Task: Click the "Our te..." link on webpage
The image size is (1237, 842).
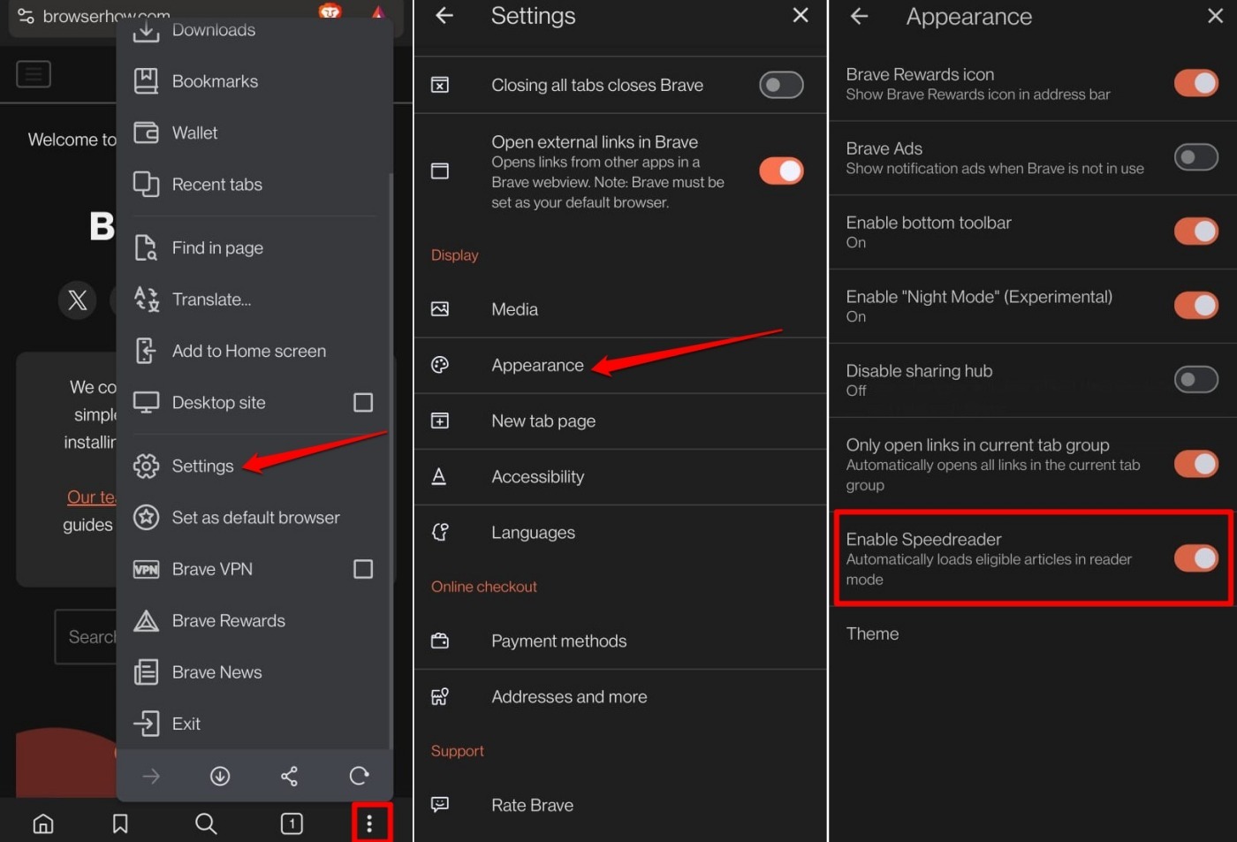Action: pyautogui.click(x=91, y=497)
